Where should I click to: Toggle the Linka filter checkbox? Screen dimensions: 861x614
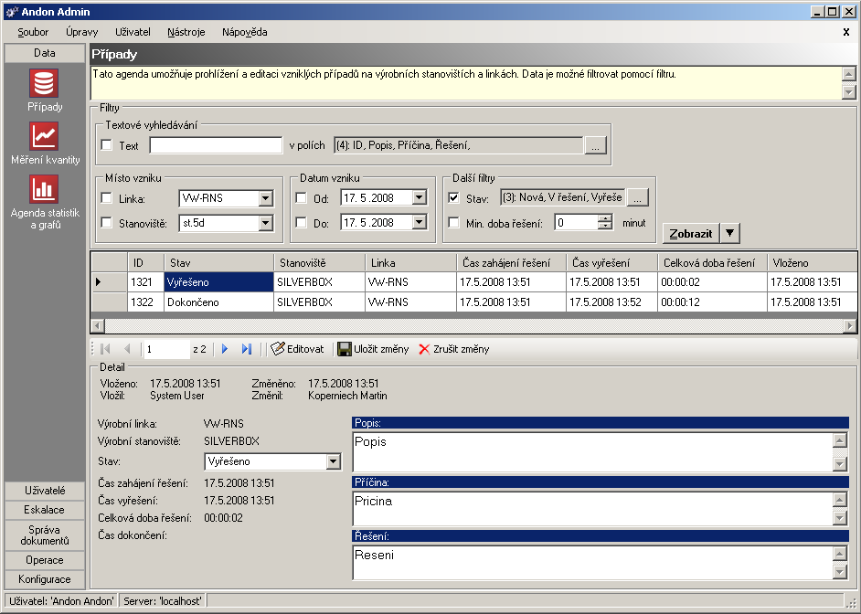107,198
